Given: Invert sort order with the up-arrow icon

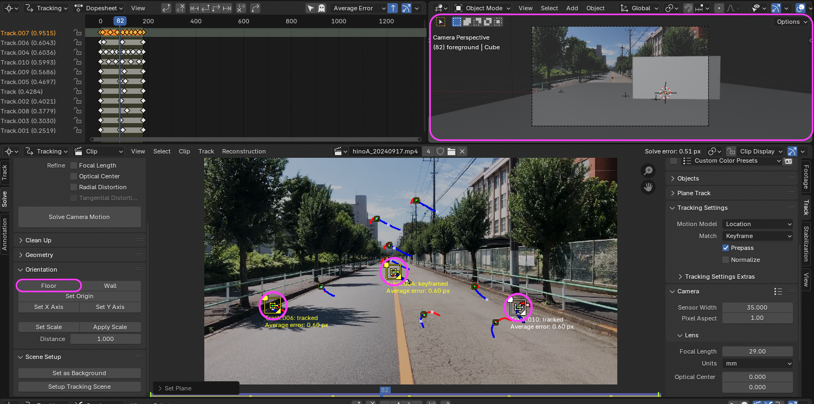Looking at the screenshot, I should pos(393,8).
